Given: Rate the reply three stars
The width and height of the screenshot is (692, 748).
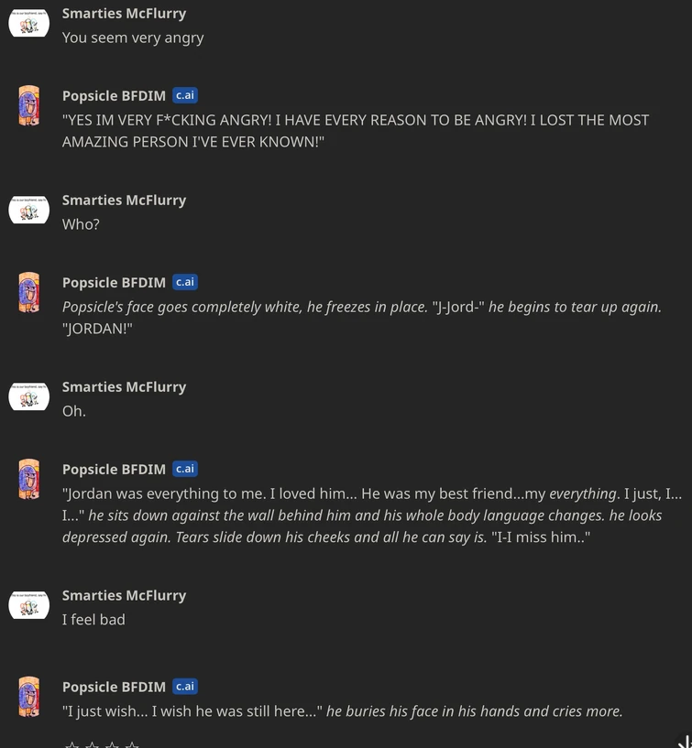Looking at the screenshot, I should coord(114,743).
